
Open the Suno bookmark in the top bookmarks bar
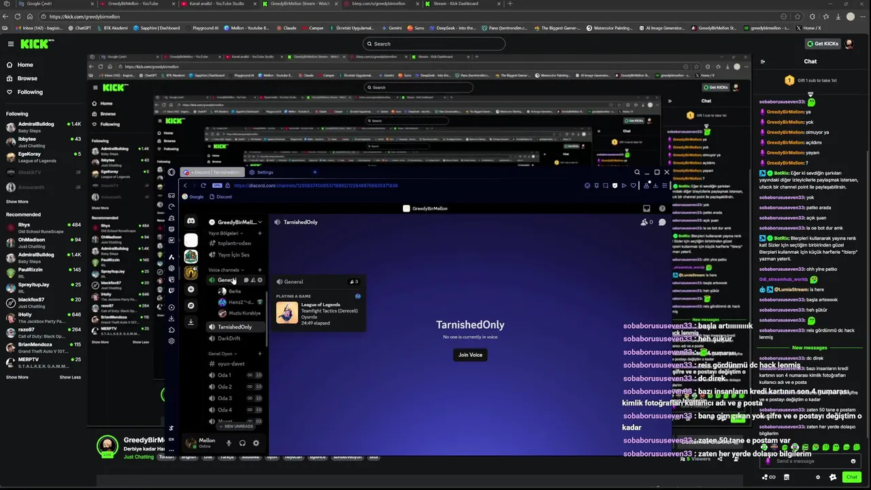pos(417,28)
